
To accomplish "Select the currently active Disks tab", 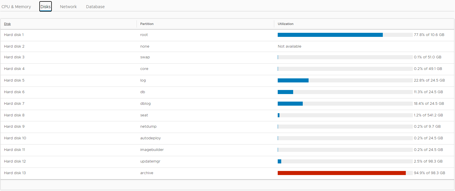I will 45,6.
